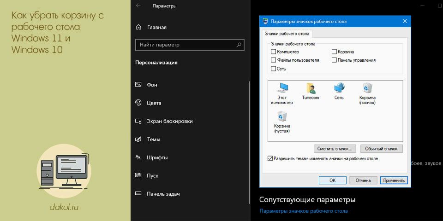The image size is (443, 221).
Task: Click the home icon beside Главная
Action: (138, 27)
